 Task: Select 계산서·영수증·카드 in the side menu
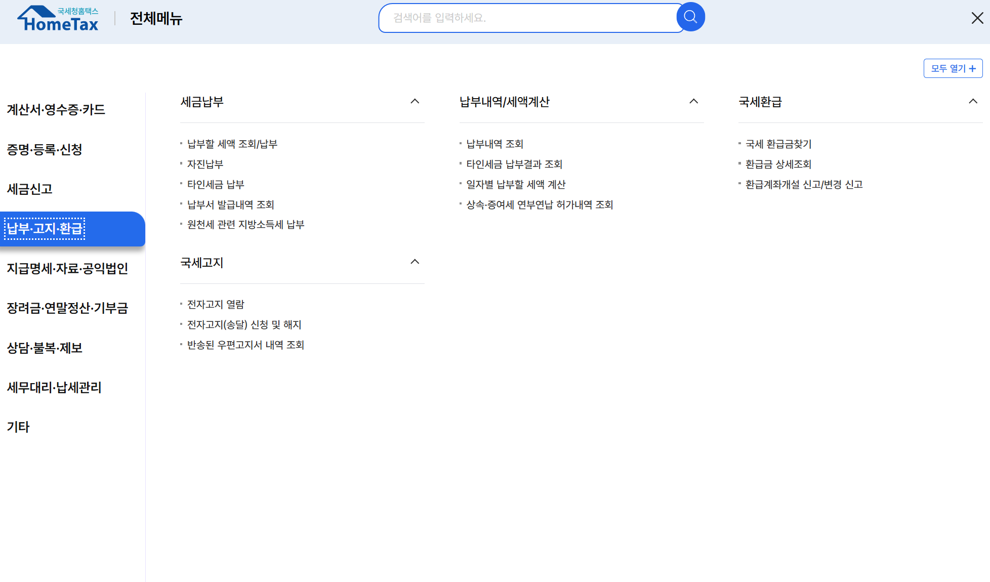point(56,110)
